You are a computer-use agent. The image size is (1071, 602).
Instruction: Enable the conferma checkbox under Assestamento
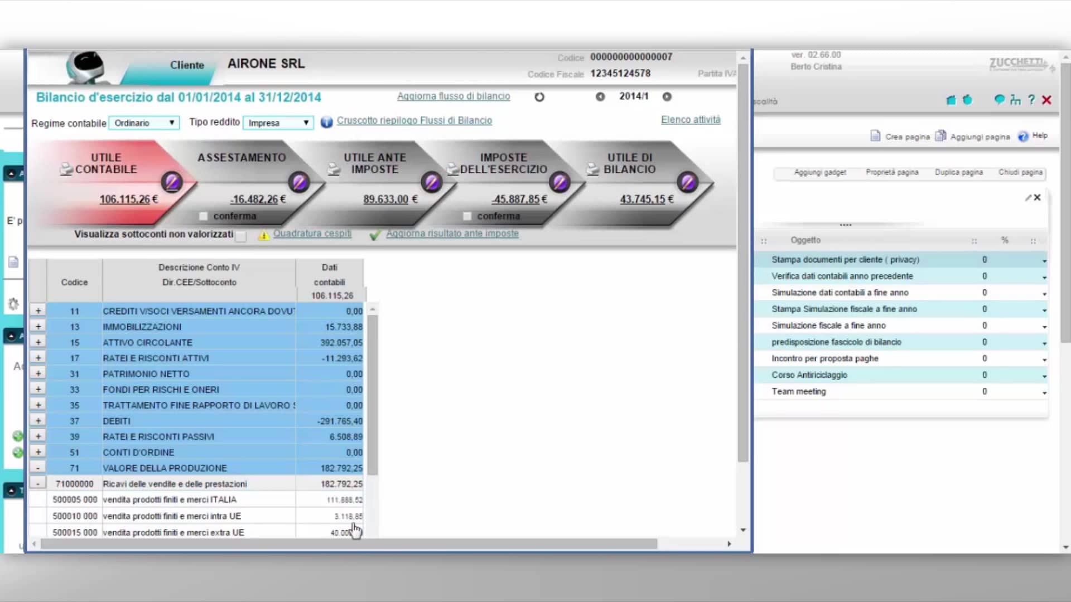pos(204,216)
